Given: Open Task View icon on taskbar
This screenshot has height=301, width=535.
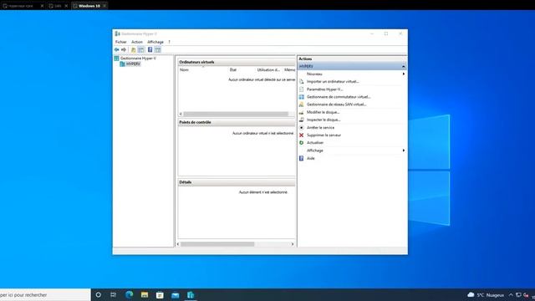Looking at the screenshot, I should [x=114, y=295].
